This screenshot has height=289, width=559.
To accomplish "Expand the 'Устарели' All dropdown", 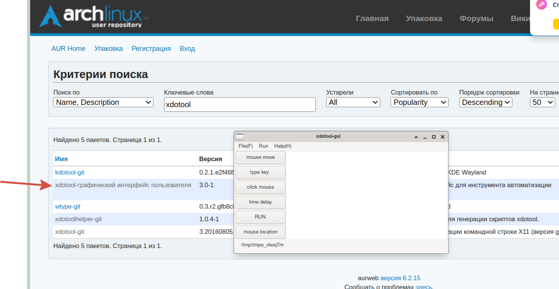I will click(x=353, y=102).
